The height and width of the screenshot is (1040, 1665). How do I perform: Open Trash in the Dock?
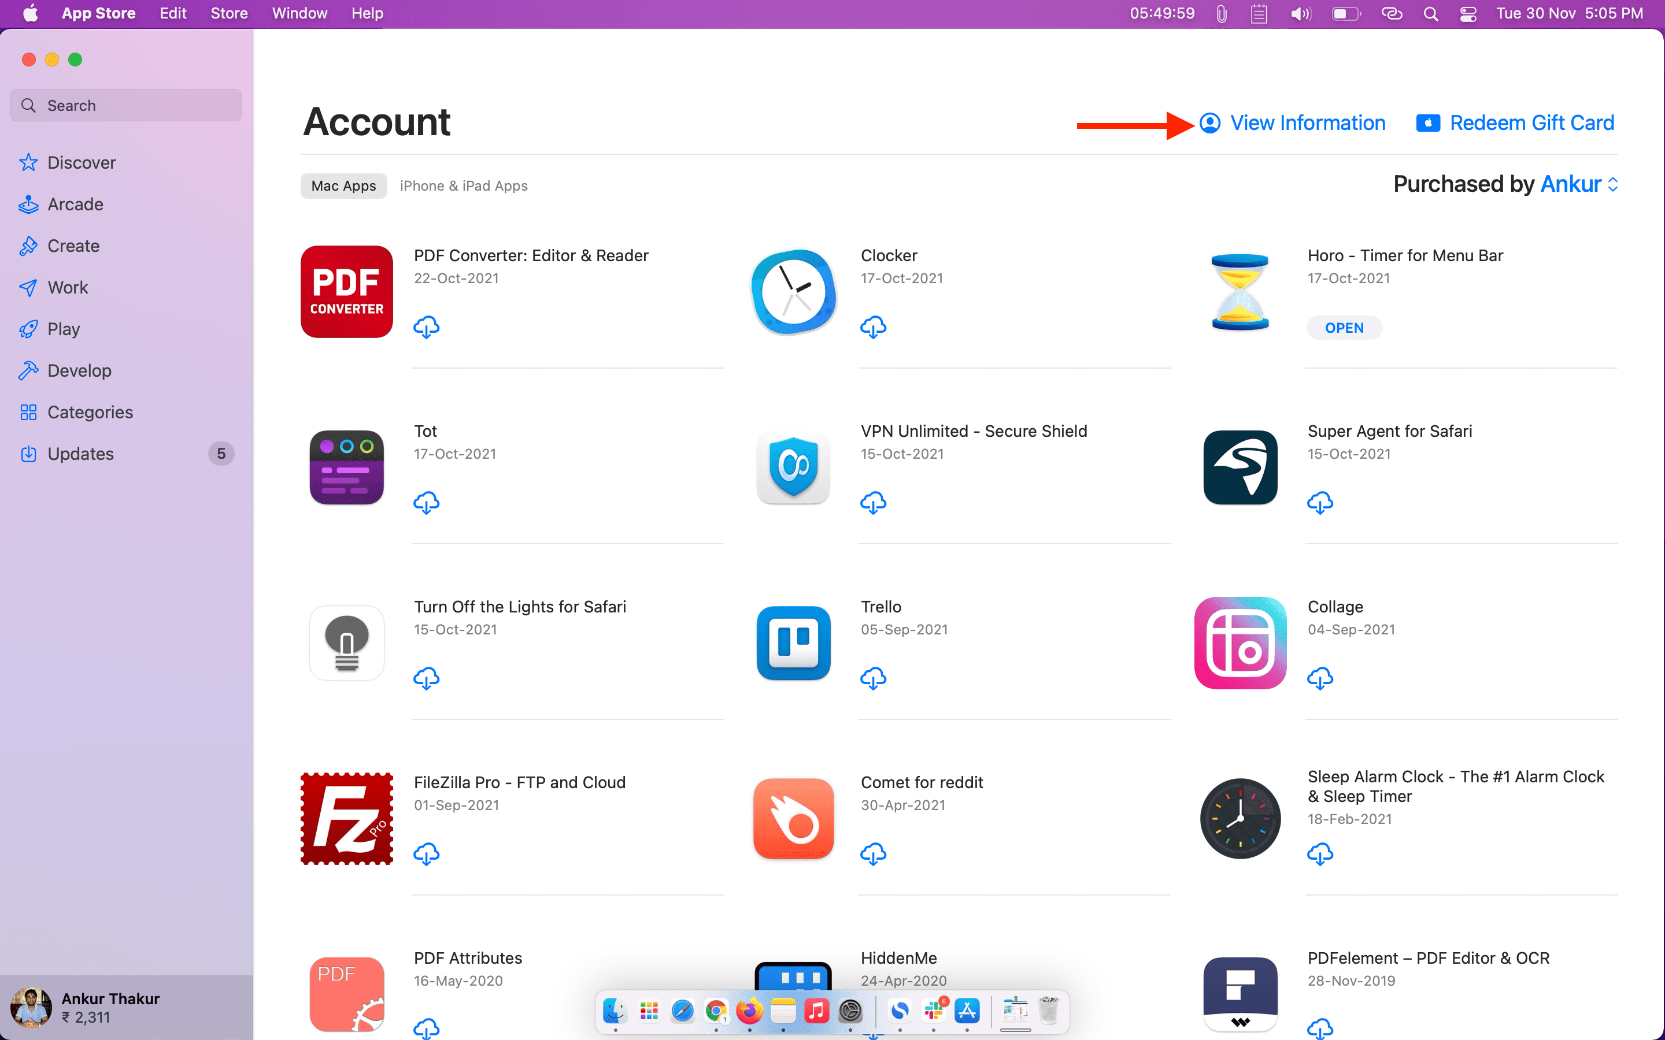point(1049,1011)
